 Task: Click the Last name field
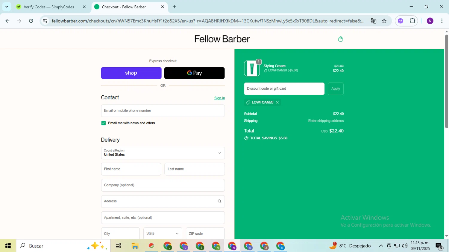pyautogui.click(x=195, y=169)
